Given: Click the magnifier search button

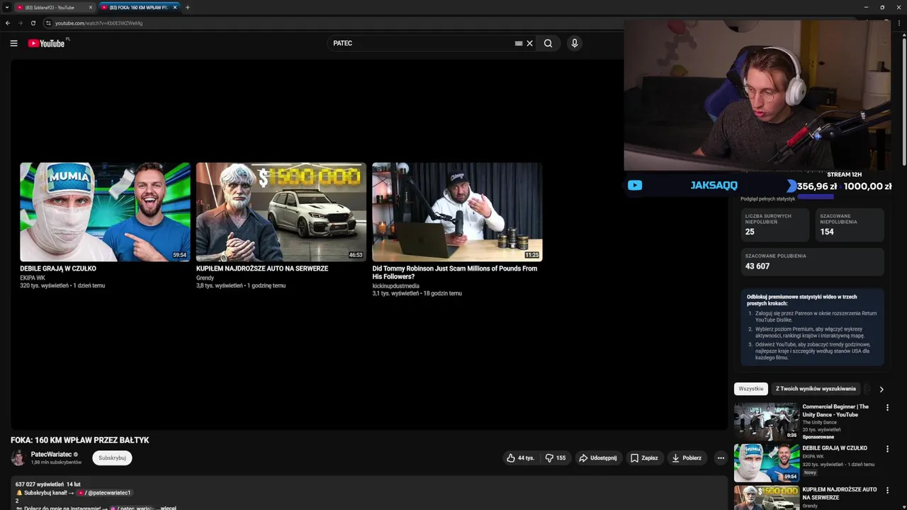Looking at the screenshot, I should coord(548,43).
